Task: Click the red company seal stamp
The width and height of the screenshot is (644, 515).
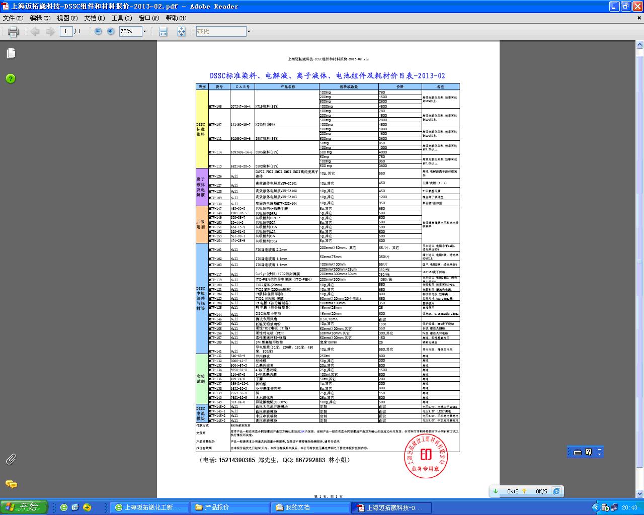Action: pos(426,456)
